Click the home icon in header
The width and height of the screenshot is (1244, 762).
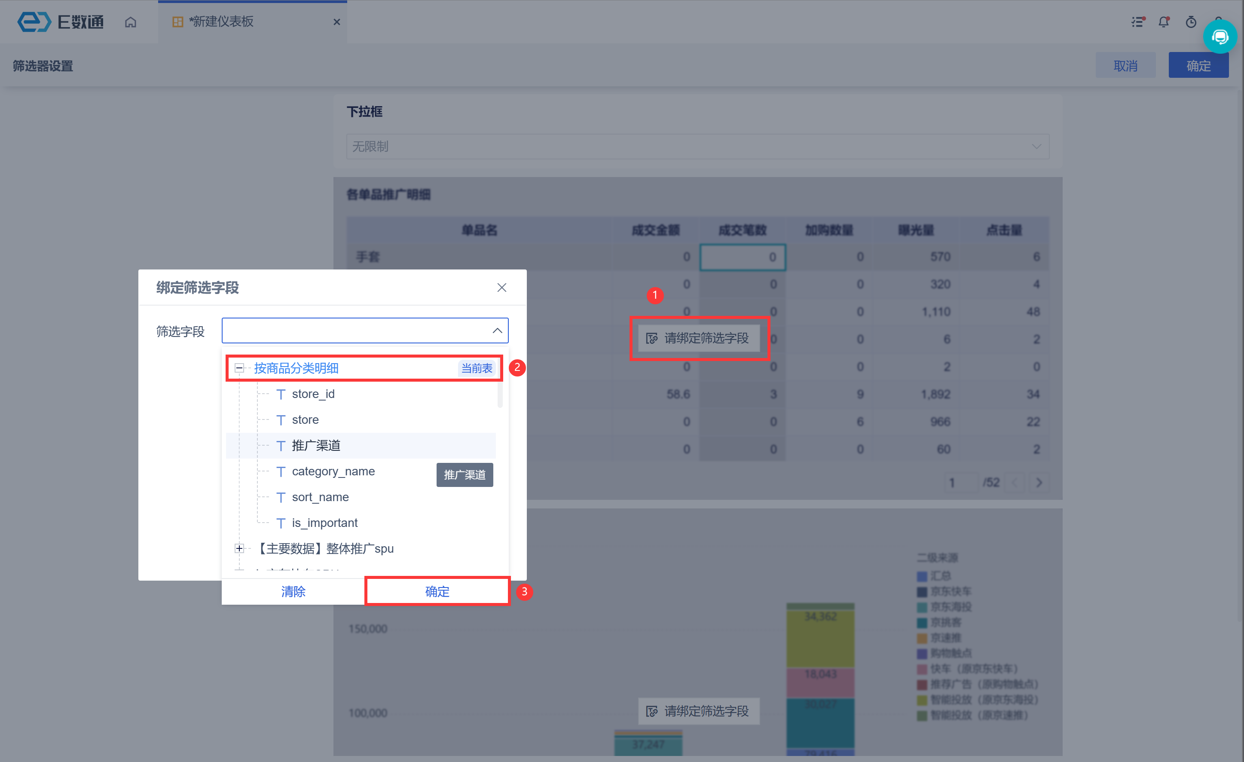pyautogui.click(x=130, y=22)
